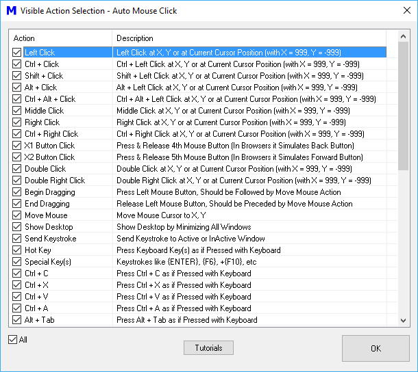Uncheck the All checkbox
Image resolution: width=418 pixels, height=372 pixels.
pos(12,340)
